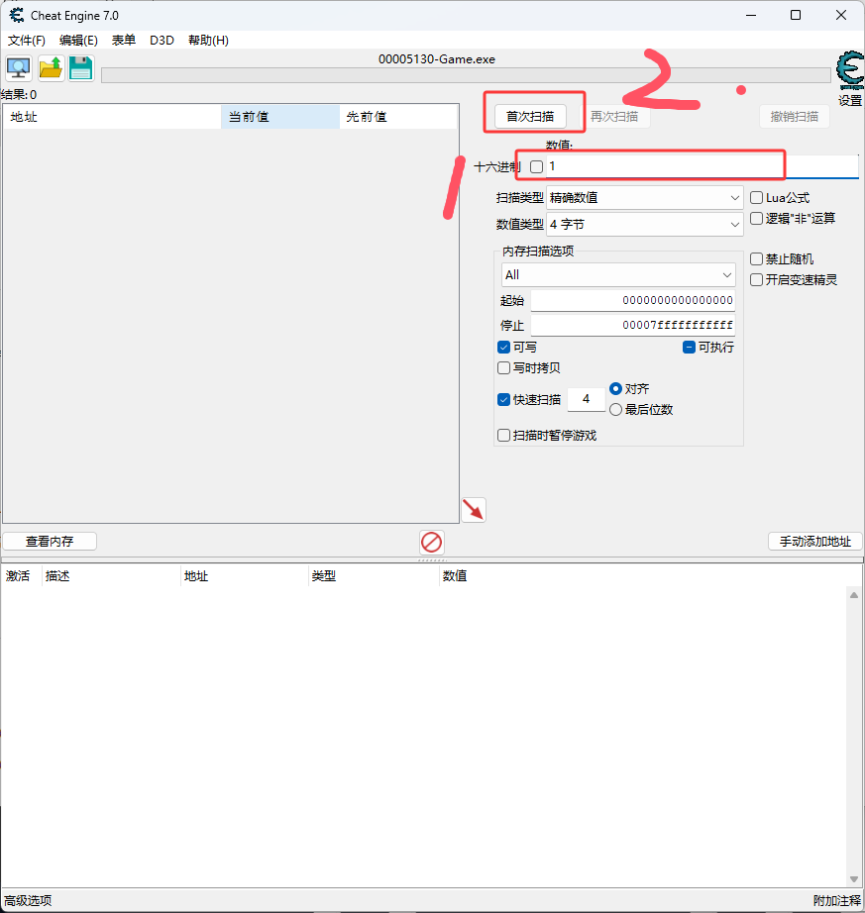The height and width of the screenshot is (913, 865).
Task: Select the 最后位数 radio button
Action: [x=615, y=410]
